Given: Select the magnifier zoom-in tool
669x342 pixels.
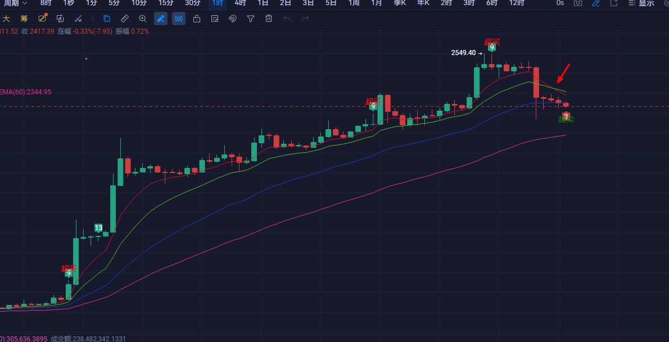Looking at the screenshot, I should point(143,19).
